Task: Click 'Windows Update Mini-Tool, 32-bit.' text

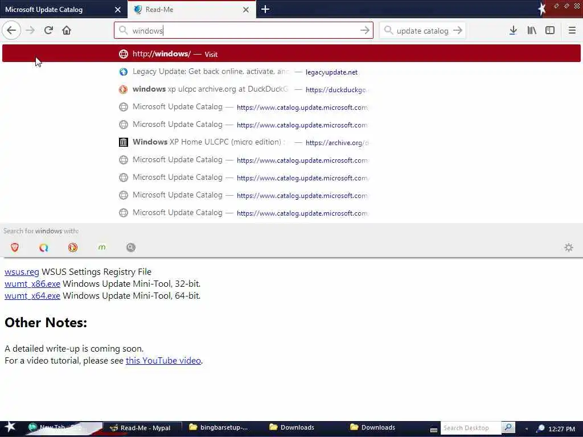Action: [x=132, y=284]
